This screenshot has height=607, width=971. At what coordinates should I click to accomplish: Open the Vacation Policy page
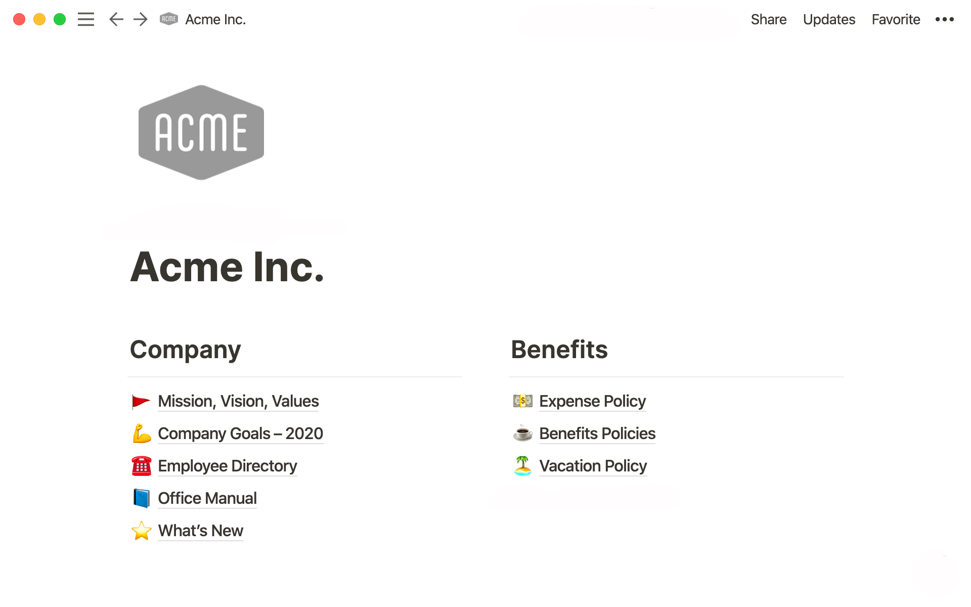pos(593,465)
